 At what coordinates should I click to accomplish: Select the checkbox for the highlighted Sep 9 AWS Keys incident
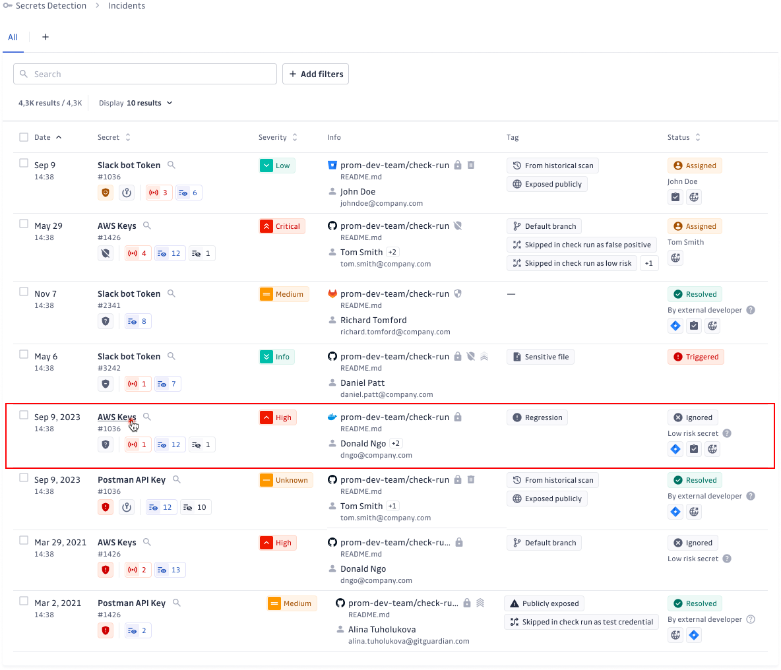click(23, 413)
